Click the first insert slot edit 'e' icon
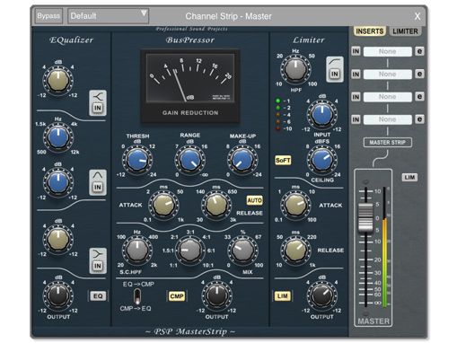457x343 pixels. pos(419,51)
